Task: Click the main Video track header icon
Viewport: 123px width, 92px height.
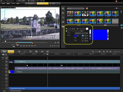Action: pyautogui.click(x=6, y=58)
